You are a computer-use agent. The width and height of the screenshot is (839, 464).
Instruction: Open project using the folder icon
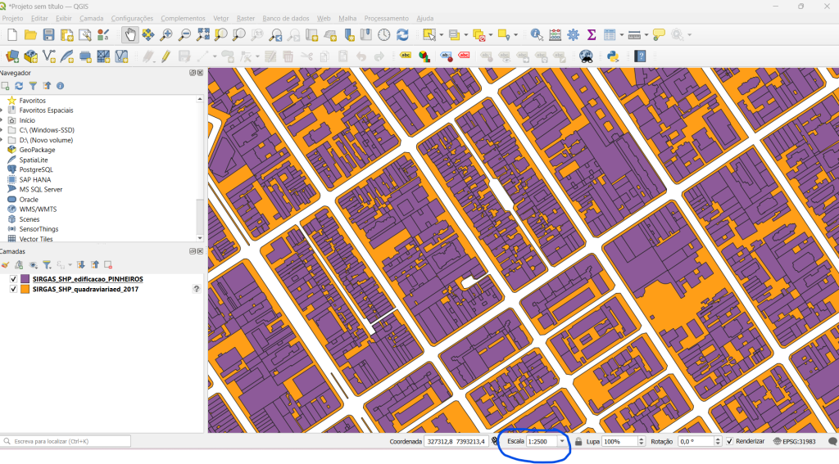coord(30,35)
